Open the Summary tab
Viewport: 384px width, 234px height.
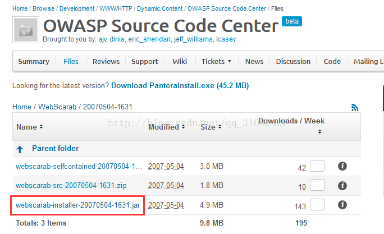34,61
